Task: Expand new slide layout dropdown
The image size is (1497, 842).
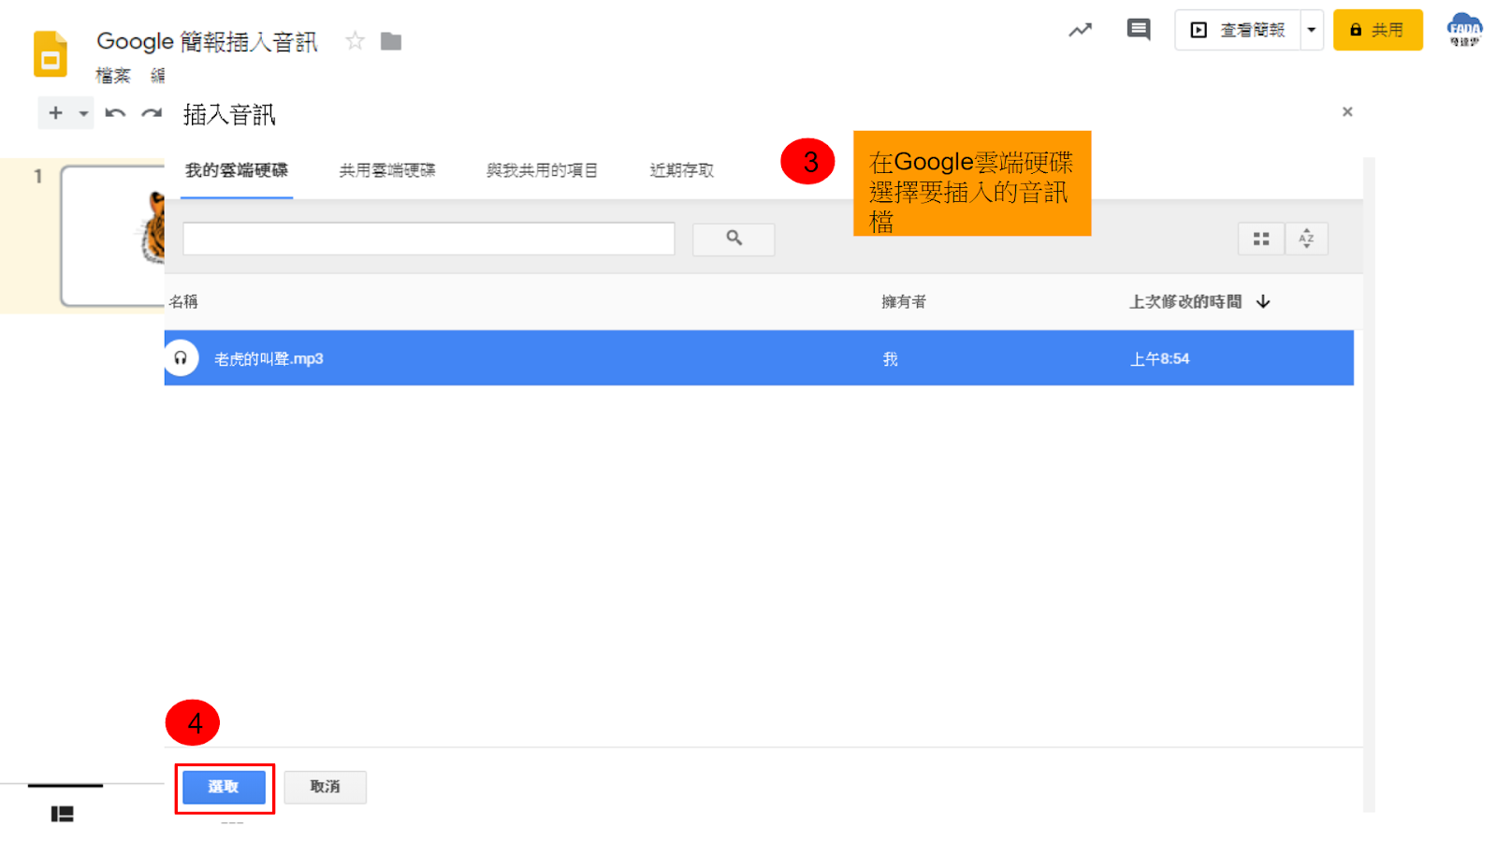Action: click(83, 113)
